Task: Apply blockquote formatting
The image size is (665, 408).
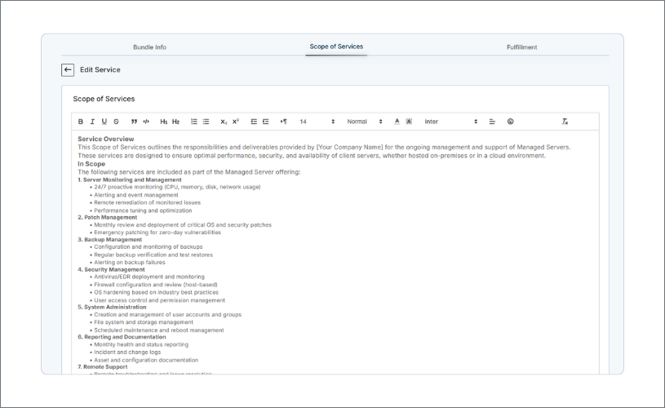Action: click(134, 122)
